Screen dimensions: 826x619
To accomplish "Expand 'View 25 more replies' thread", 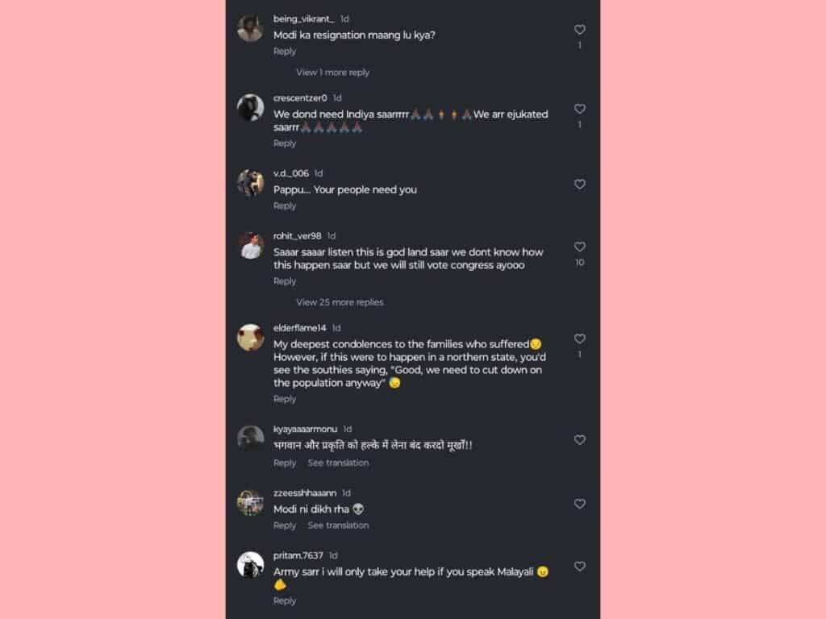I will tap(340, 302).
